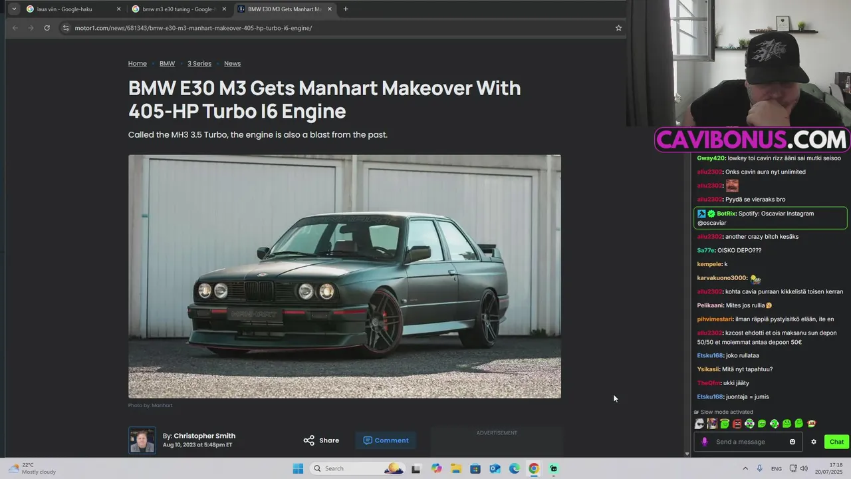This screenshot has height=479, width=851.
Task: Open Outlook from the taskbar
Action: tap(495, 468)
